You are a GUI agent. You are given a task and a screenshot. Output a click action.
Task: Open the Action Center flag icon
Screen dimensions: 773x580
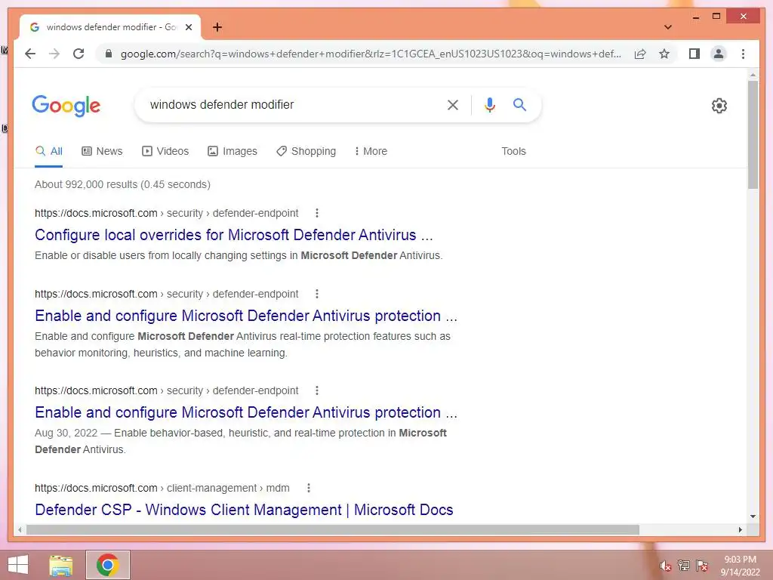(x=702, y=566)
